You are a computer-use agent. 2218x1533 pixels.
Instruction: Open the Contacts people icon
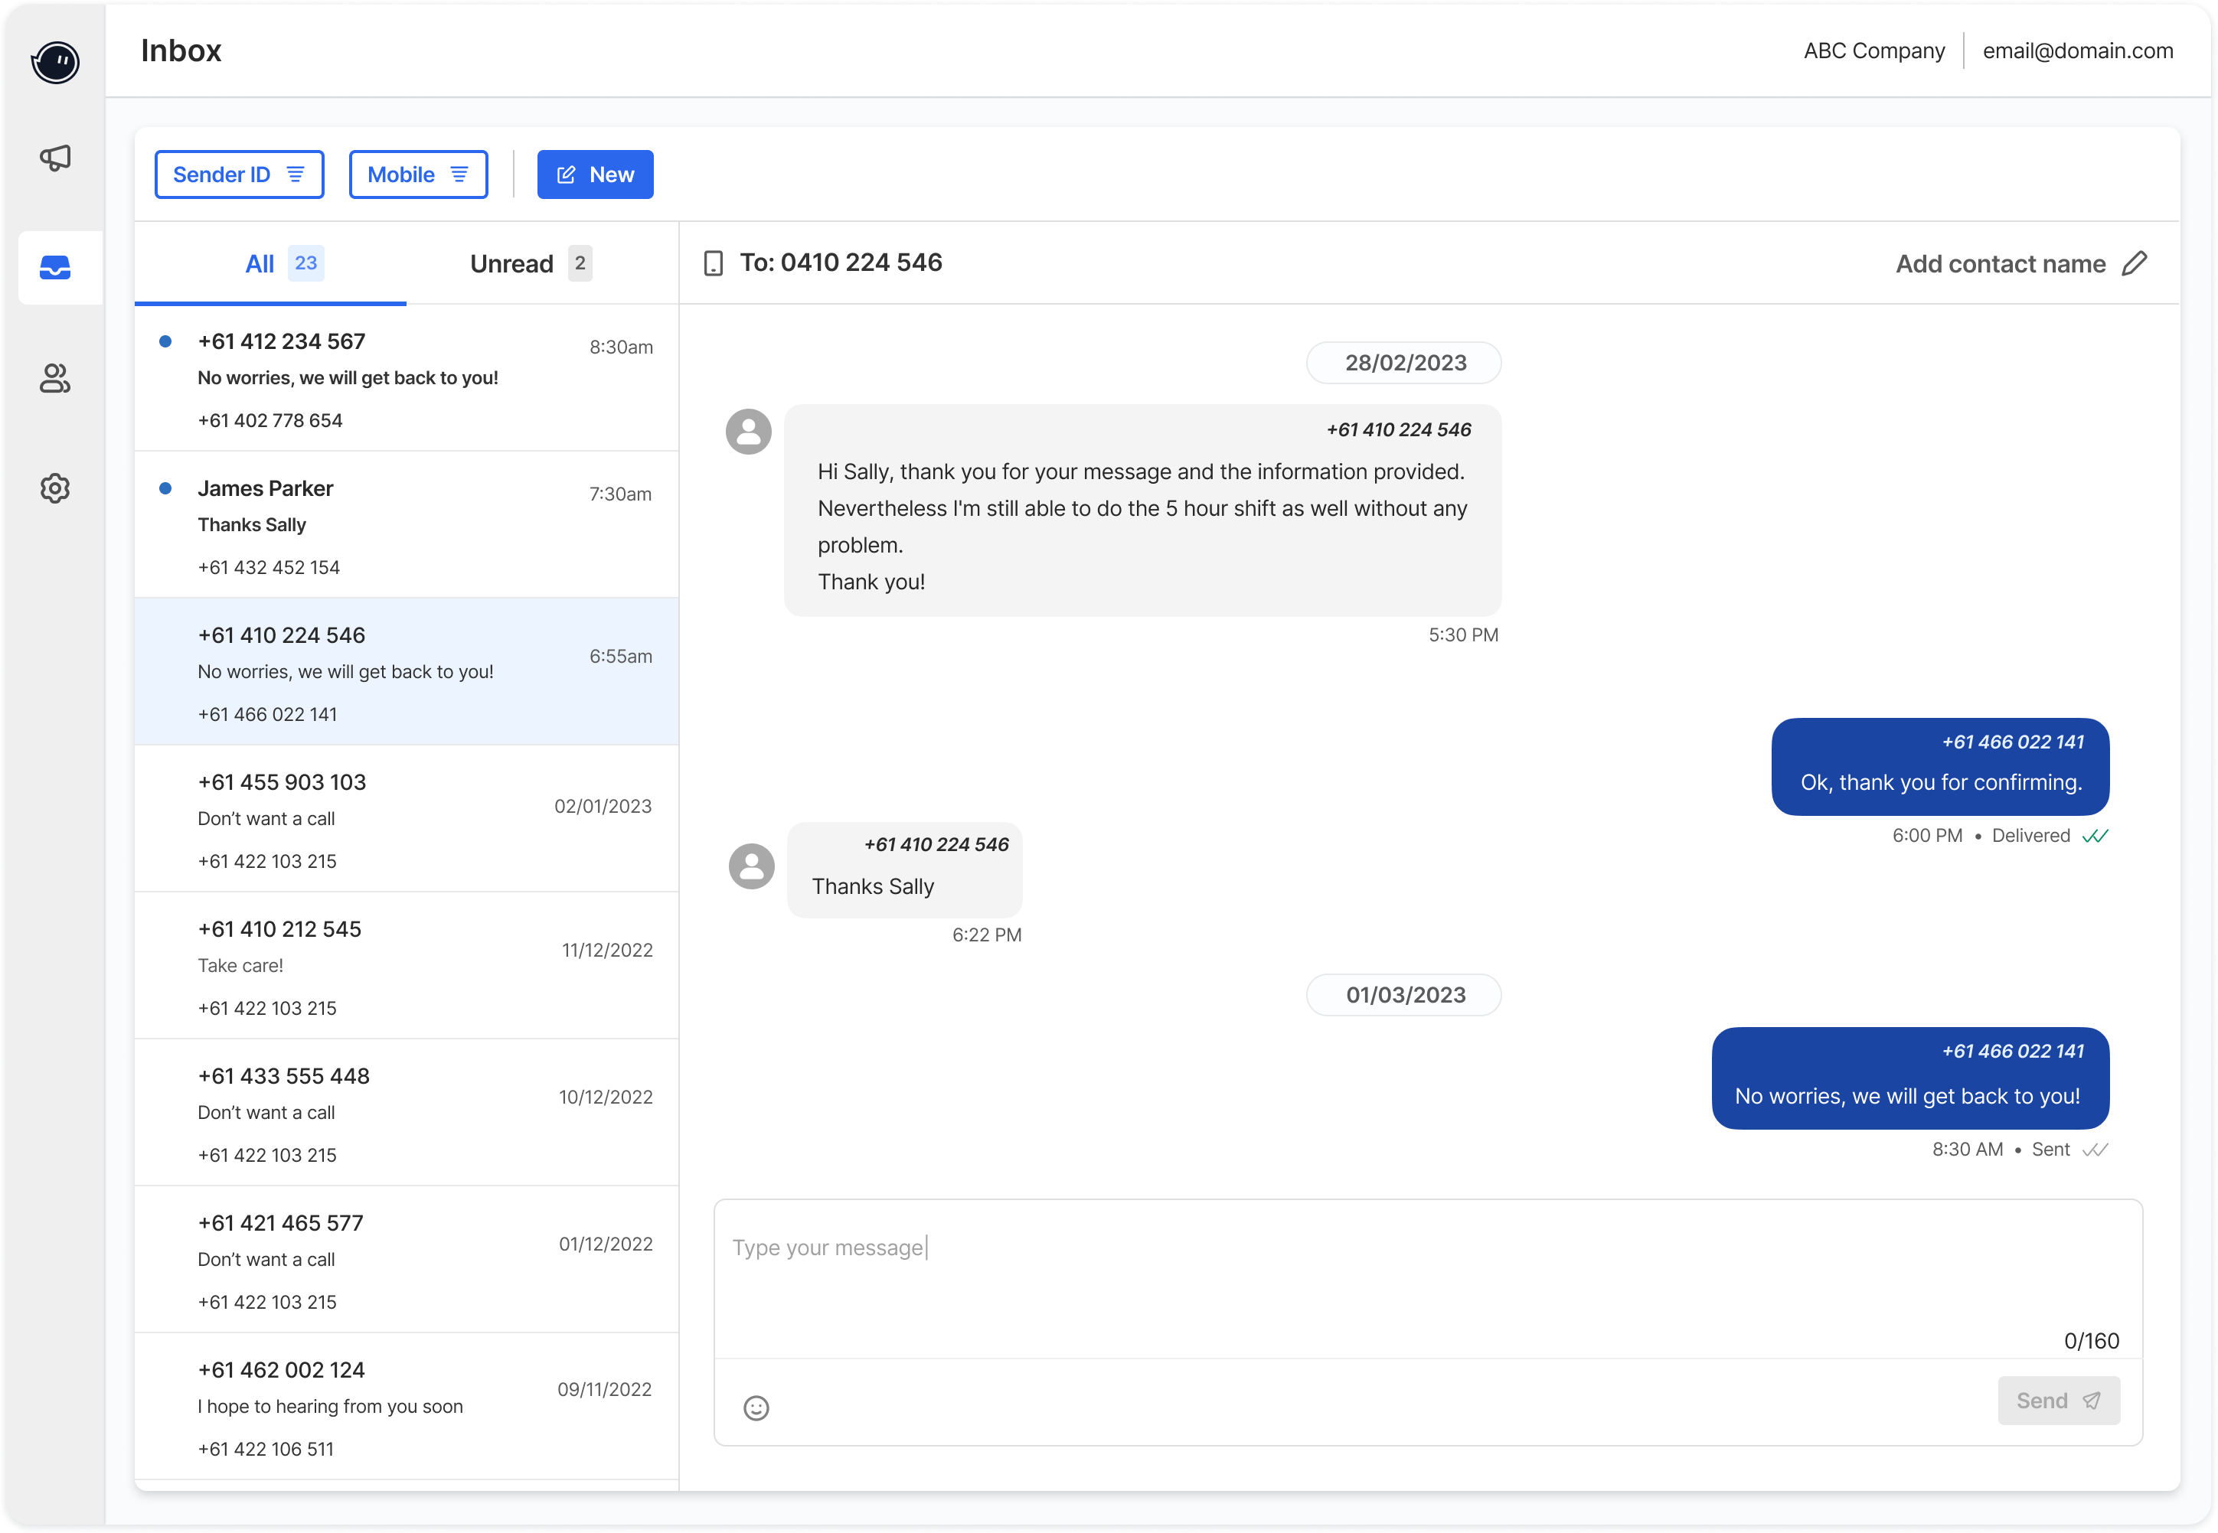coord(55,378)
